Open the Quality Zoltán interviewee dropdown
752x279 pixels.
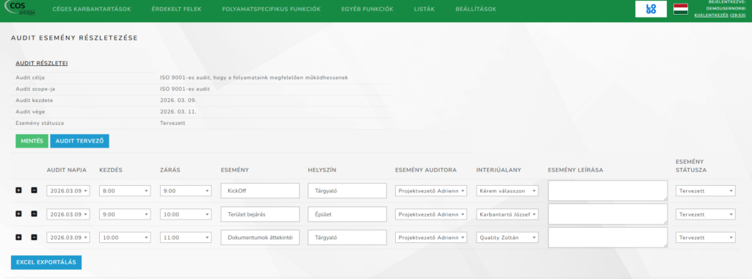click(507, 238)
